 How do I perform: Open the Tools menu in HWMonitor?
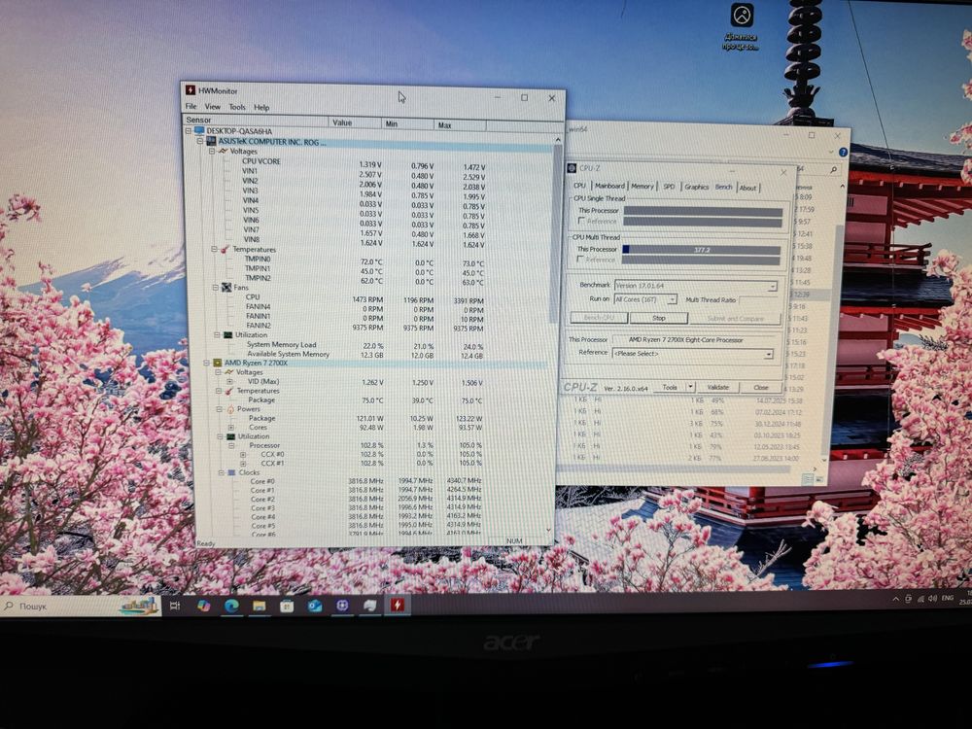[237, 107]
